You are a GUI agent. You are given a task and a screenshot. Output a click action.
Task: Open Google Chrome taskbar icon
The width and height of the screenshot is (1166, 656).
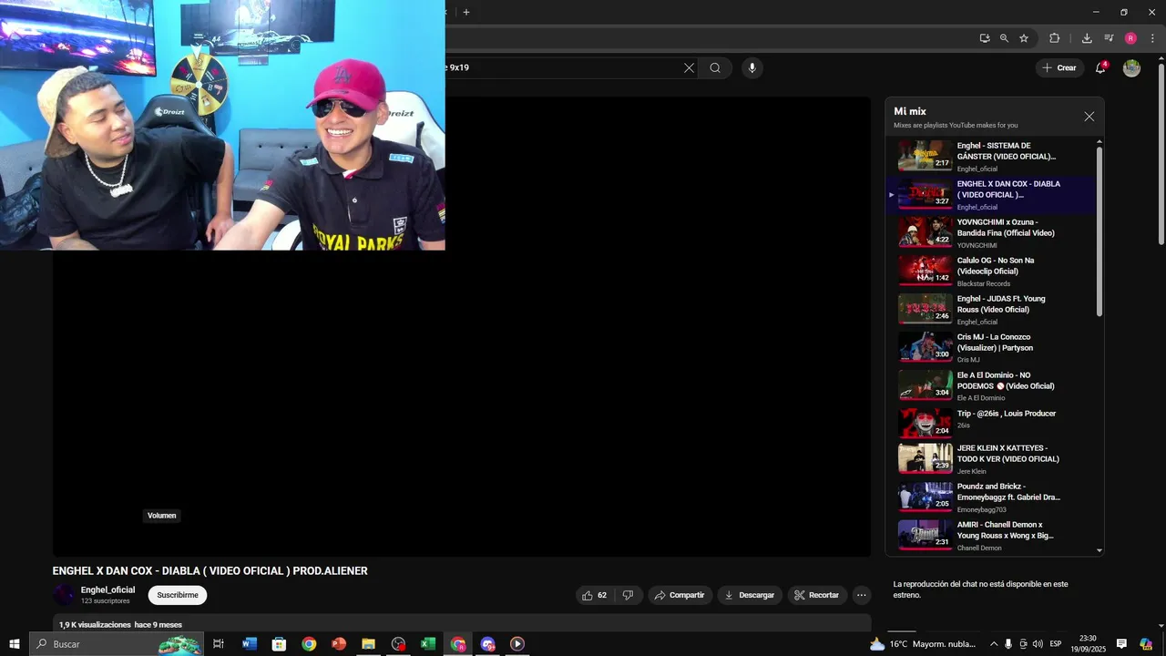point(309,644)
